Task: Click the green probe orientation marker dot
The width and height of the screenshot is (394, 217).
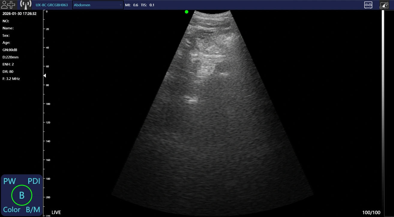Action: coord(187,12)
